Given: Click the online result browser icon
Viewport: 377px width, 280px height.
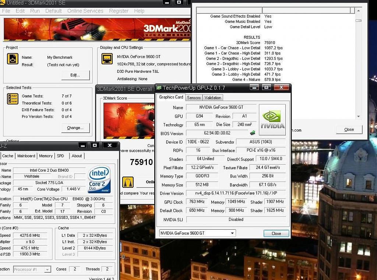Looking at the screenshot, I should pyautogui.click(x=128, y=182).
